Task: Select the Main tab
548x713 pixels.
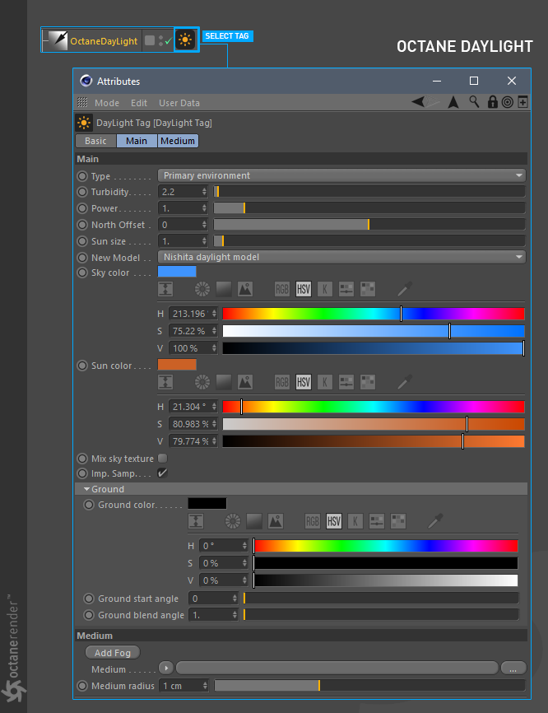Action: point(137,141)
